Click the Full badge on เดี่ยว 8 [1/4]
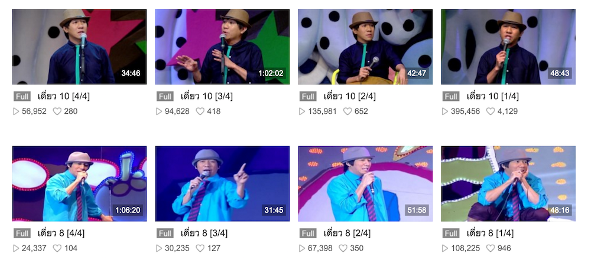The image size is (591, 263). (x=451, y=234)
